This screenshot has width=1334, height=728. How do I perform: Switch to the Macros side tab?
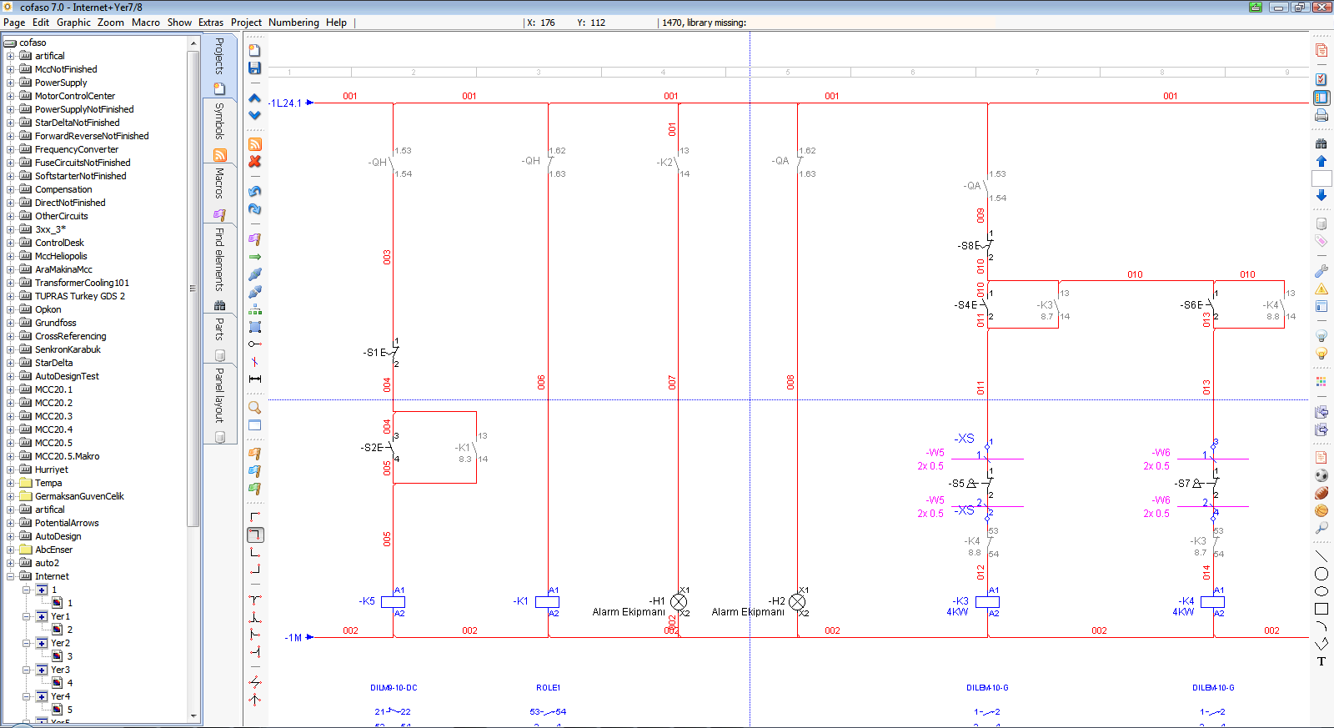(x=219, y=194)
